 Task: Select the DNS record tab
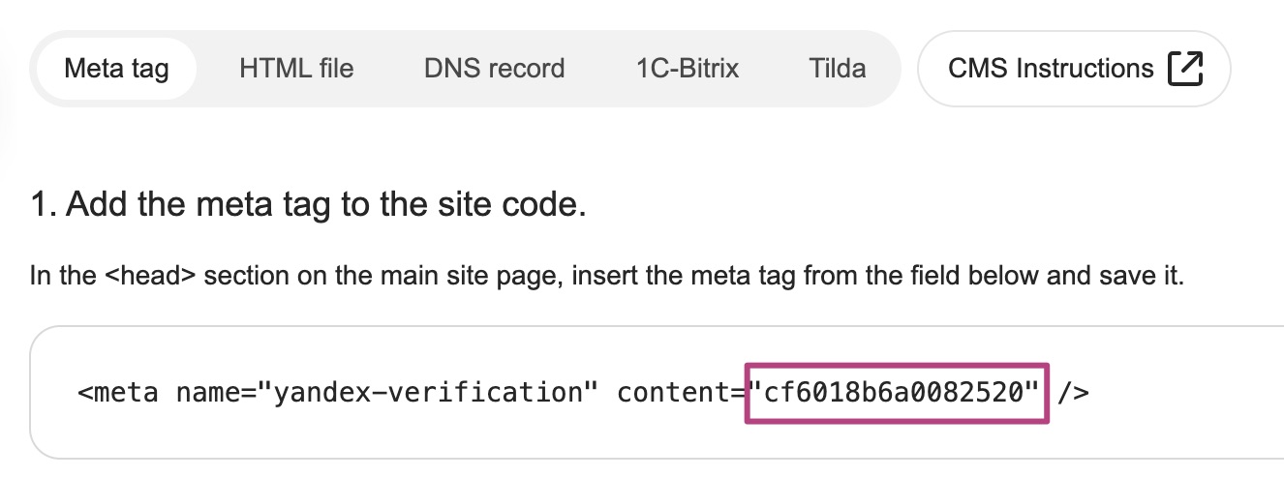(x=494, y=69)
